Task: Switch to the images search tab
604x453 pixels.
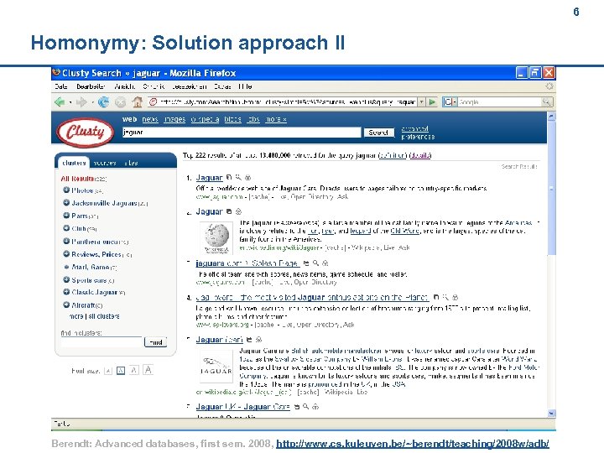Action: (174, 119)
